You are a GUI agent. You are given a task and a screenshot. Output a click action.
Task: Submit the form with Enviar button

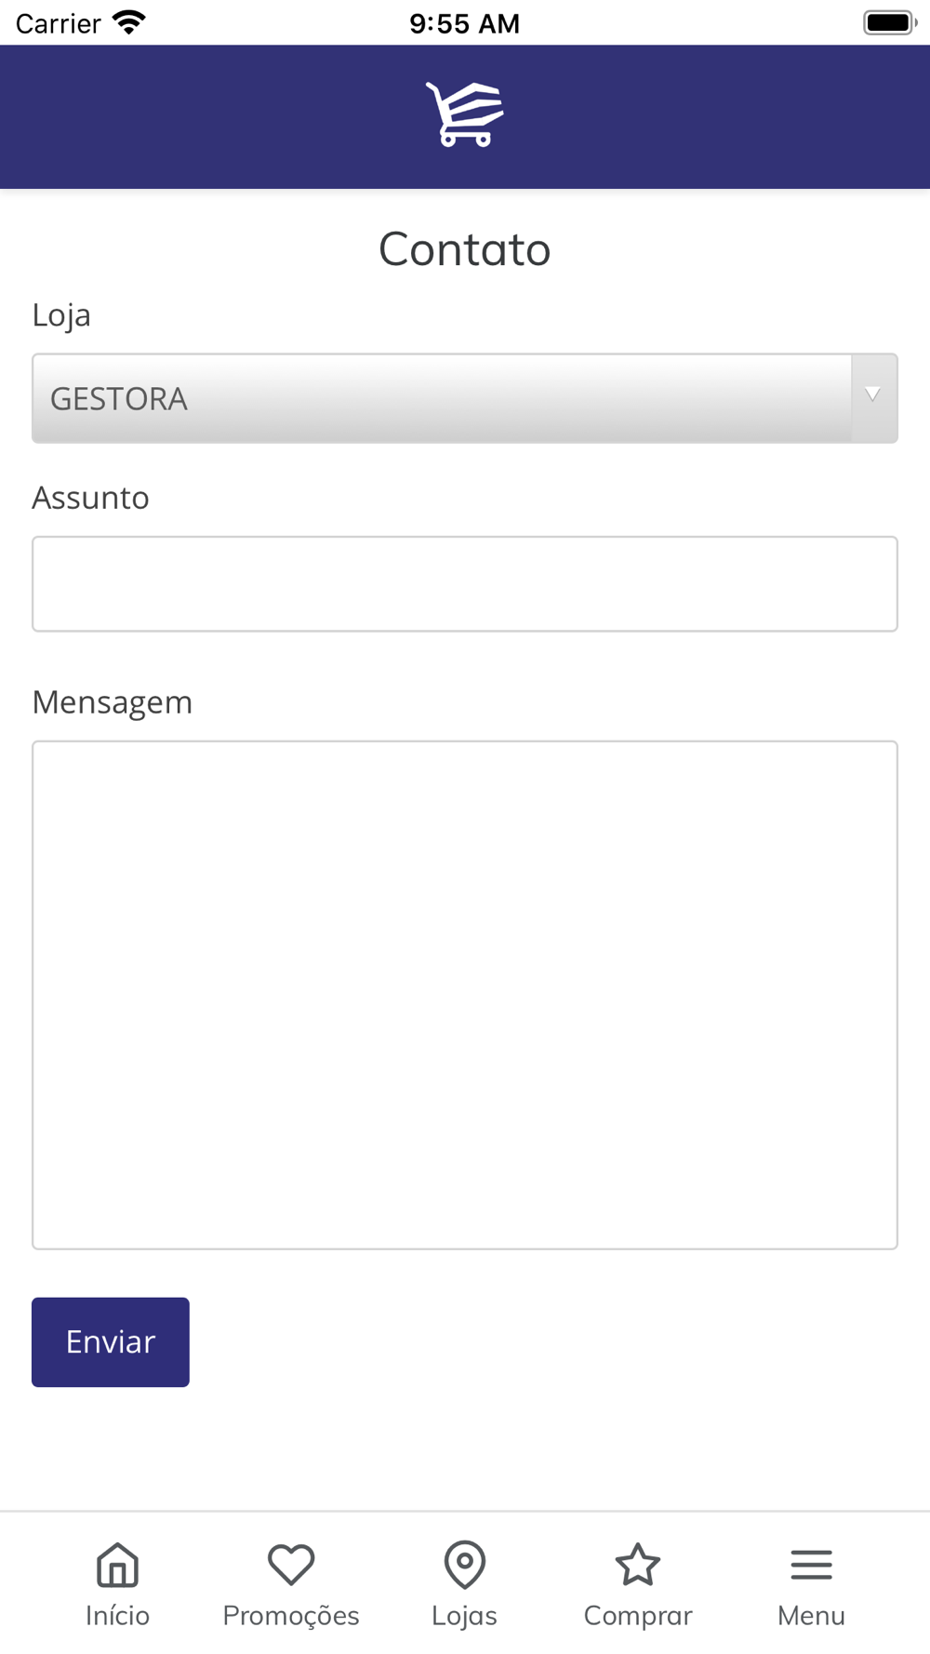coord(111,1342)
